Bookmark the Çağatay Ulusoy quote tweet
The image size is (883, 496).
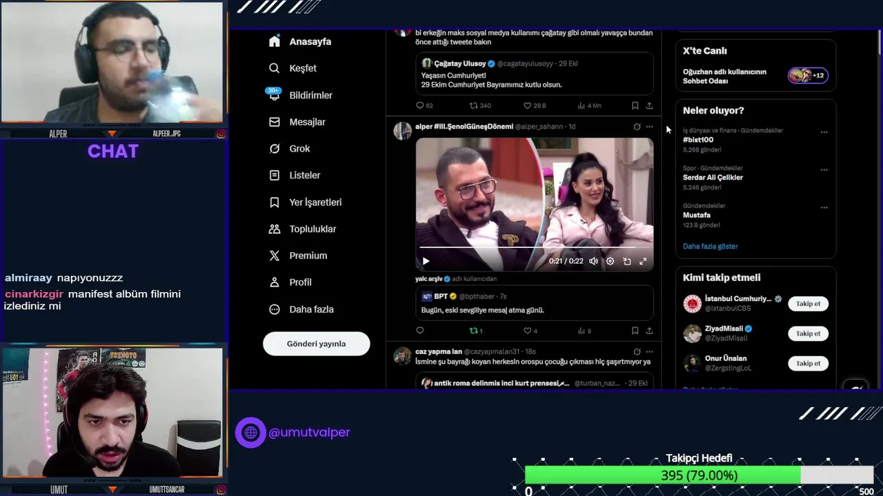[635, 105]
